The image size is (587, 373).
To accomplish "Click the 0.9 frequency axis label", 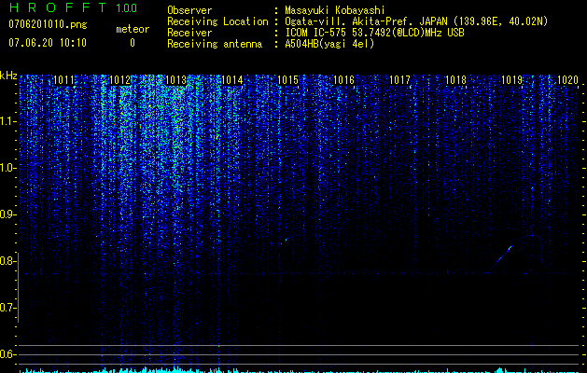I will pos(8,214).
